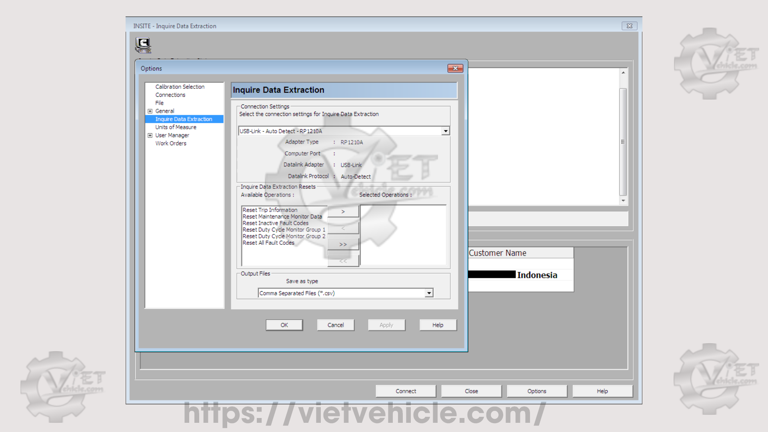Expand the General tree node
Screen dimensions: 768x432
tap(150, 111)
